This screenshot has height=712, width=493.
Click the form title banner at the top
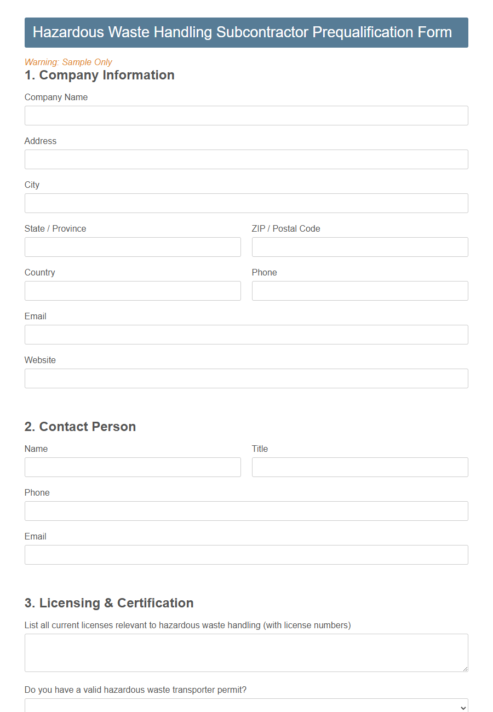click(246, 32)
